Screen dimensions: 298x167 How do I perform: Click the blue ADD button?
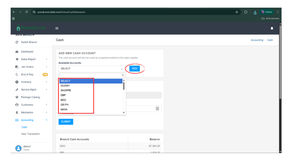point(134,69)
